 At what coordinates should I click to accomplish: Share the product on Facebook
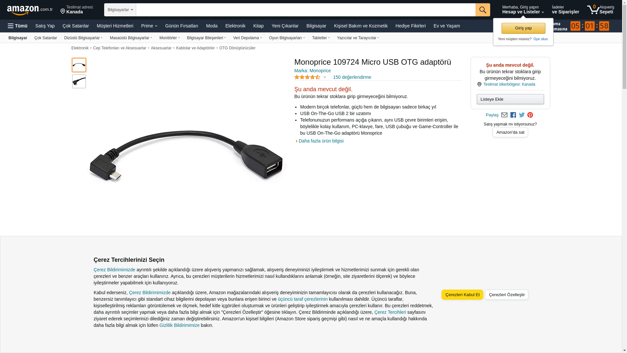[513, 115]
